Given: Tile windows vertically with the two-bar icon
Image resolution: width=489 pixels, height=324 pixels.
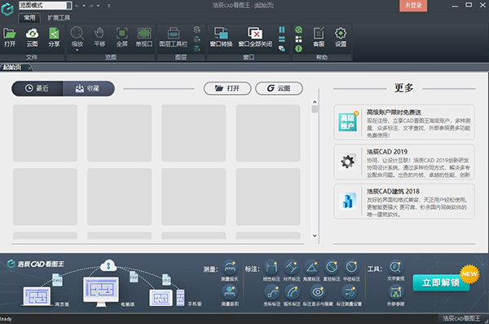Looking at the screenshot, I should point(282,29).
